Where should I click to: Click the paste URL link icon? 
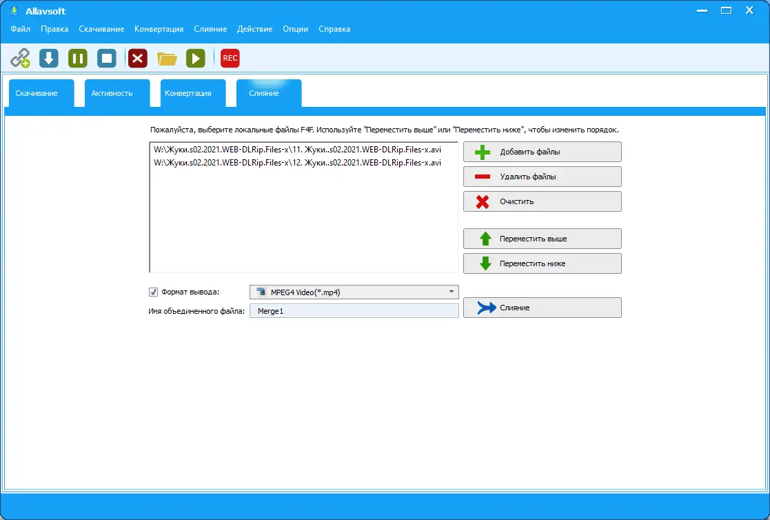click(x=20, y=58)
